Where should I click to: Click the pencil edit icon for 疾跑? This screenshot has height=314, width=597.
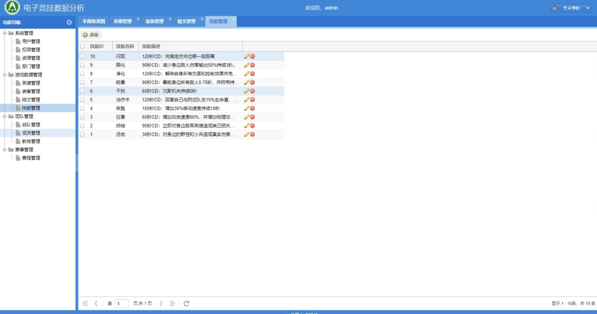click(247, 108)
